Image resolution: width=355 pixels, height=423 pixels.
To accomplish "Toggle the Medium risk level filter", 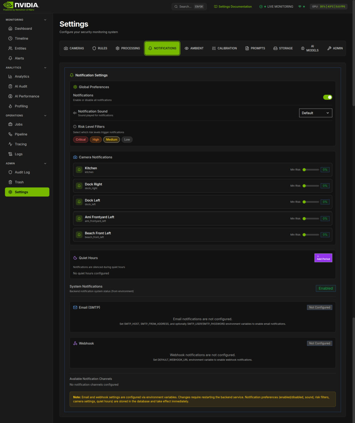I will (111, 139).
